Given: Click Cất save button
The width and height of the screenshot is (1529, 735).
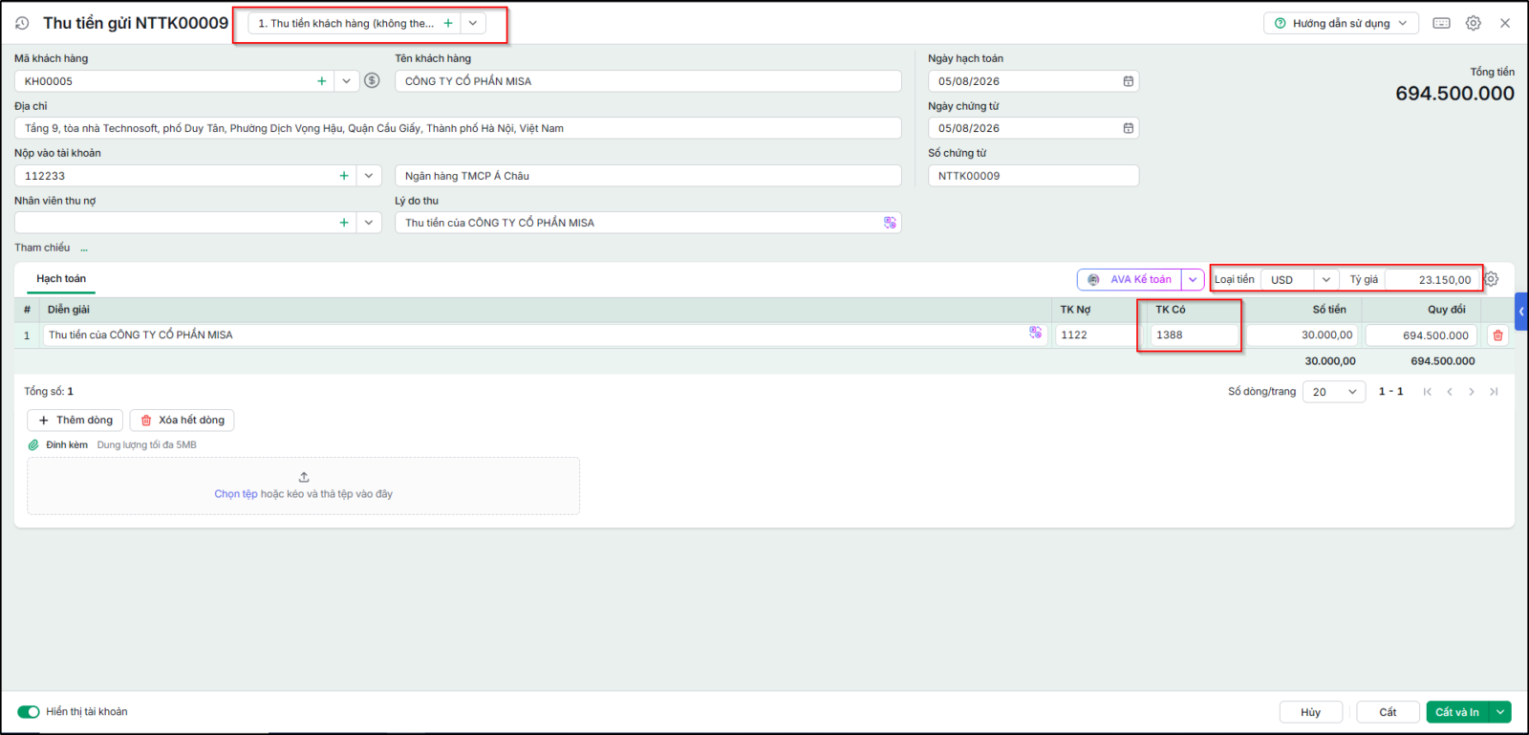Looking at the screenshot, I should point(1388,712).
